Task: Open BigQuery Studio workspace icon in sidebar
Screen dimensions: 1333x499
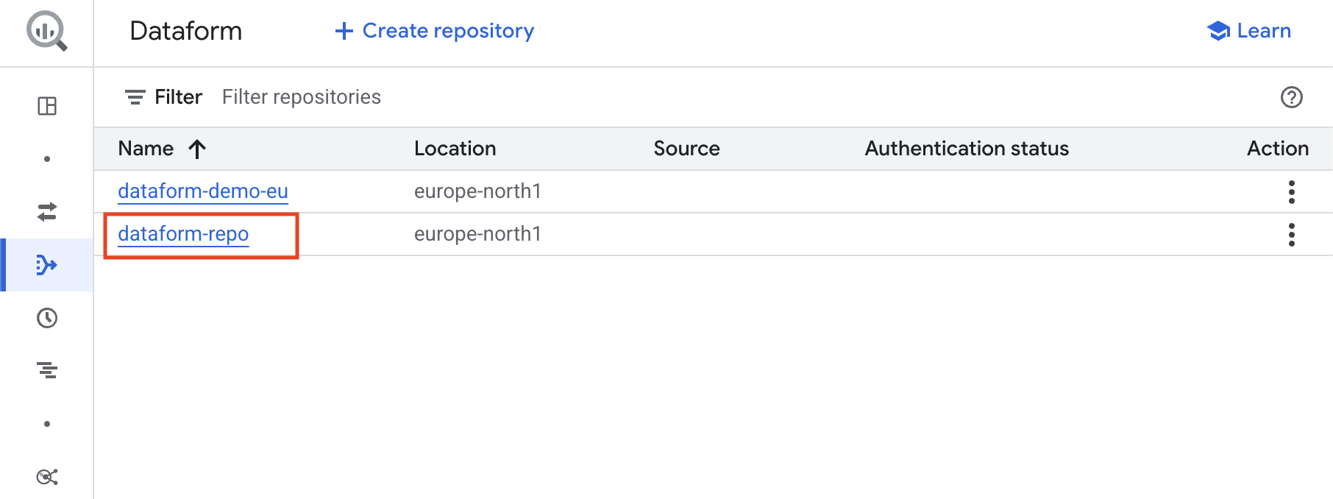Action: 47,106
